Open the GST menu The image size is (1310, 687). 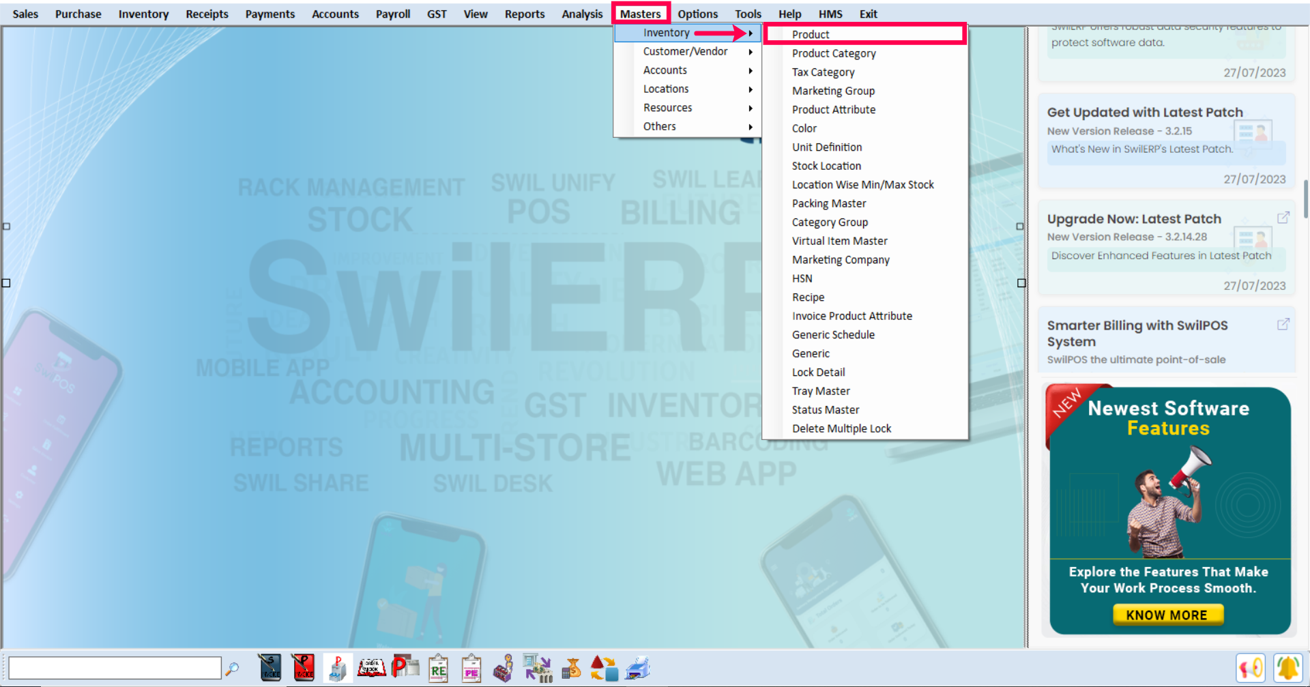[437, 14]
